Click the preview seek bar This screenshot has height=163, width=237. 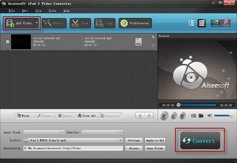pyautogui.click(x=197, y=105)
